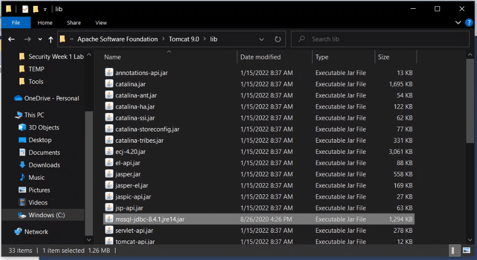Open address bar history dropdown
477x260 pixels.
(x=262, y=39)
